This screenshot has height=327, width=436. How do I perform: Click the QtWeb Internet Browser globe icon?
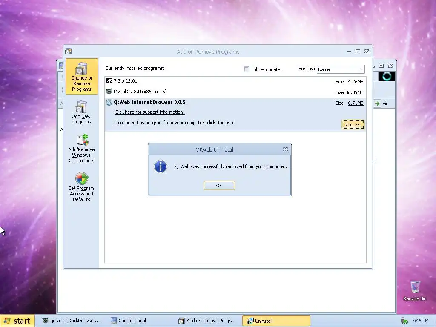[109, 102]
